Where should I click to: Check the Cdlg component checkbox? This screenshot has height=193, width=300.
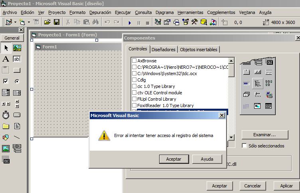pos(134,80)
